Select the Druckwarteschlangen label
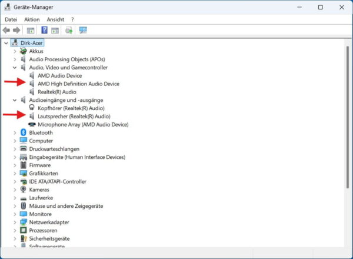The image size is (353, 259). (x=54, y=149)
